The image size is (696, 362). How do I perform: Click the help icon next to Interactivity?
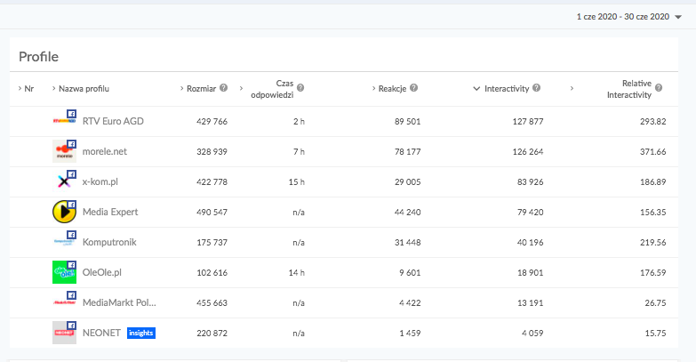[537, 88]
